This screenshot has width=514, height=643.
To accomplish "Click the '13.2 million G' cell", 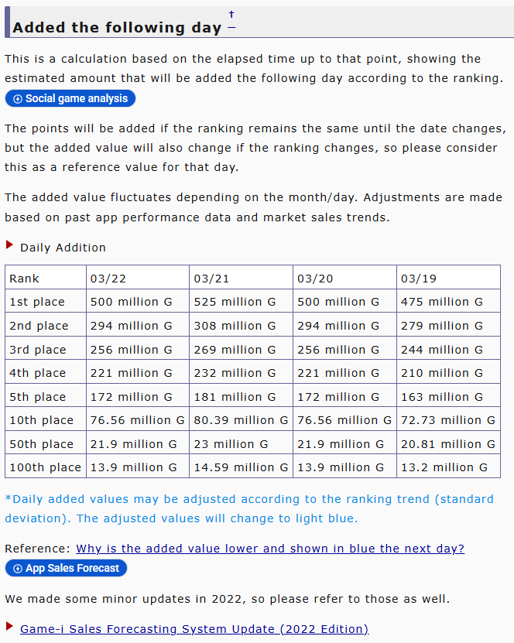I will pos(449,467).
